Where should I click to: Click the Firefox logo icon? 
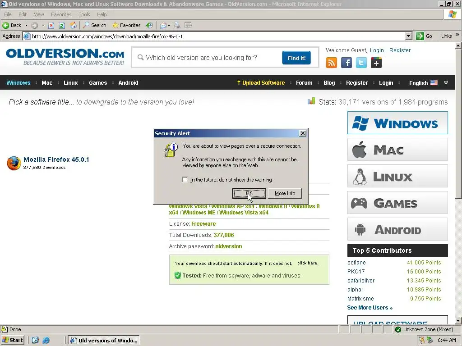point(14,163)
